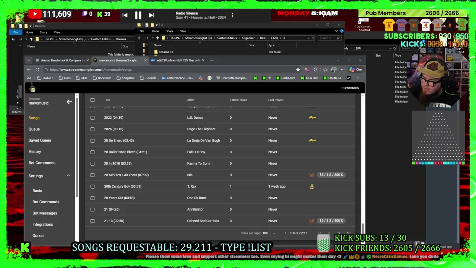This screenshot has height=268, width=476.
Task: Check the 20 Dollar Nose Bleed checkbox
Action: coord(93,152)
